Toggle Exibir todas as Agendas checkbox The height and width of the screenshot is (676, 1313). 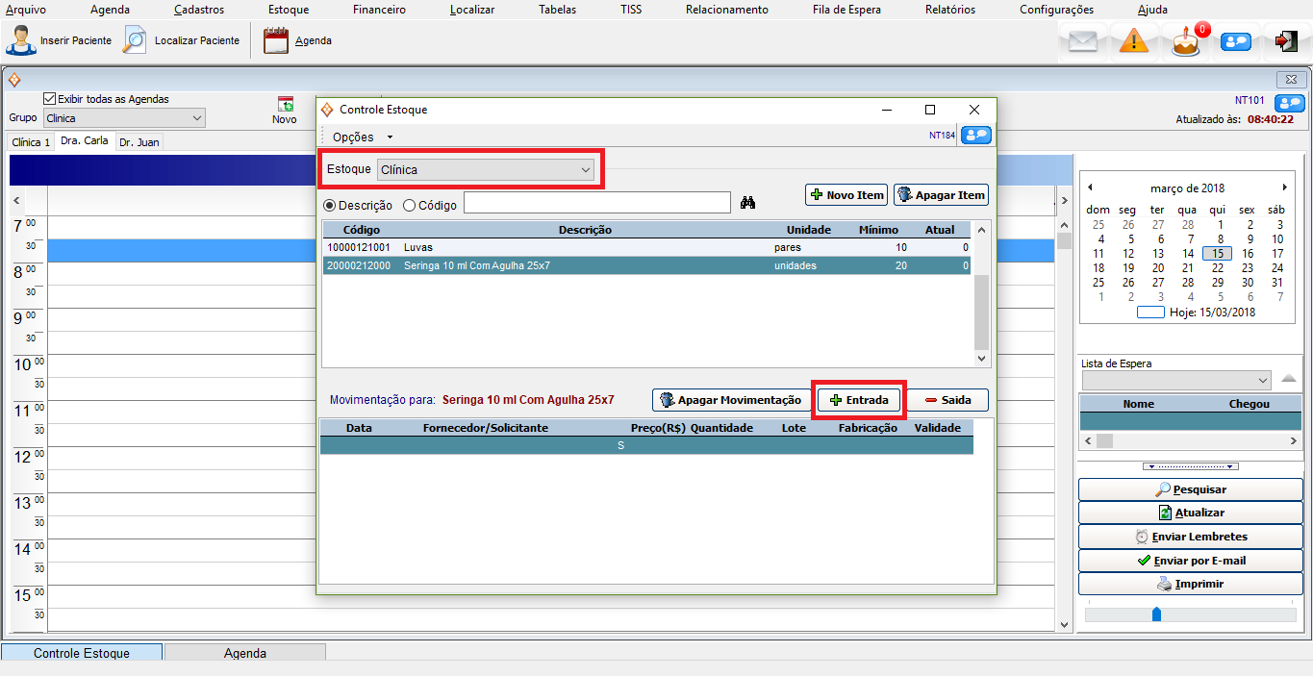tap(50, 98)
